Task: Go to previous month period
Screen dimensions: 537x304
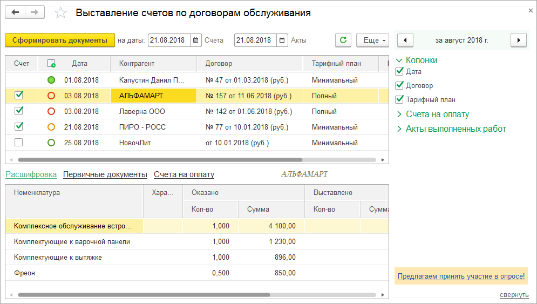Action: point(405,40)
